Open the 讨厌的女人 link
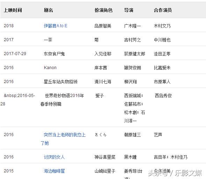 [54, 157]
